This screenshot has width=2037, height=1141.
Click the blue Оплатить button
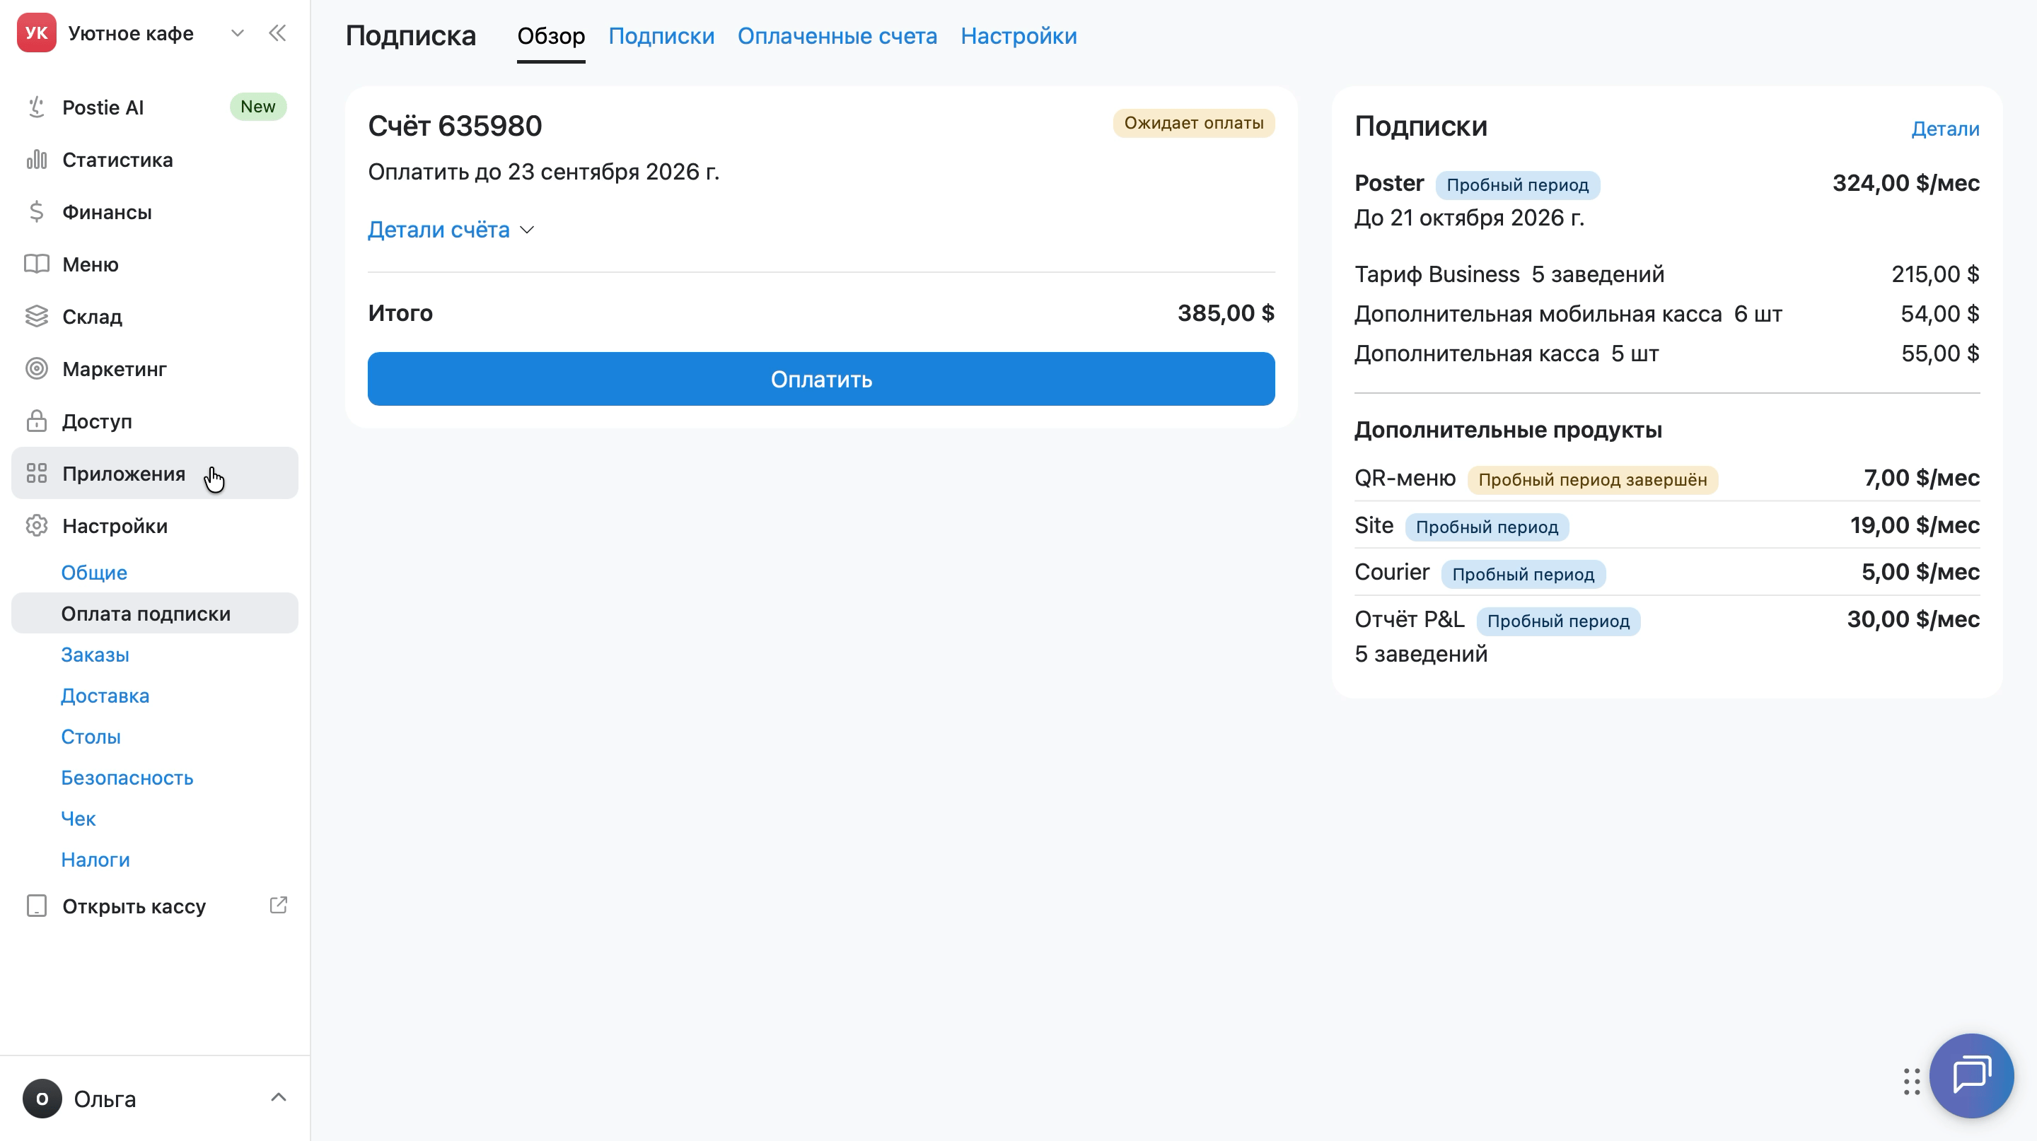tap(820, 380)
